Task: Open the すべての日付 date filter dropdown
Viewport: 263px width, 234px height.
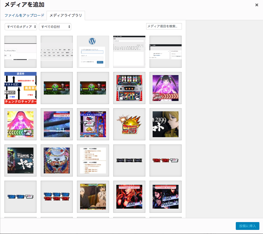Action: pos(55,27)
